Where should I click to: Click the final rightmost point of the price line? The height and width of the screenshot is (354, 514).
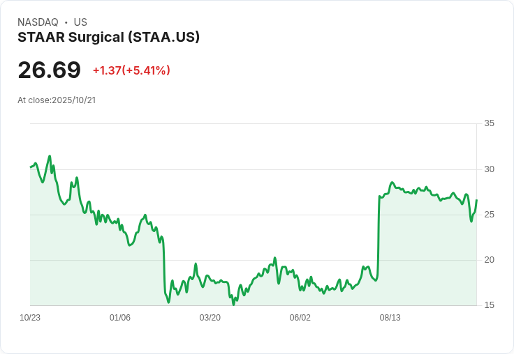[476, 200]
